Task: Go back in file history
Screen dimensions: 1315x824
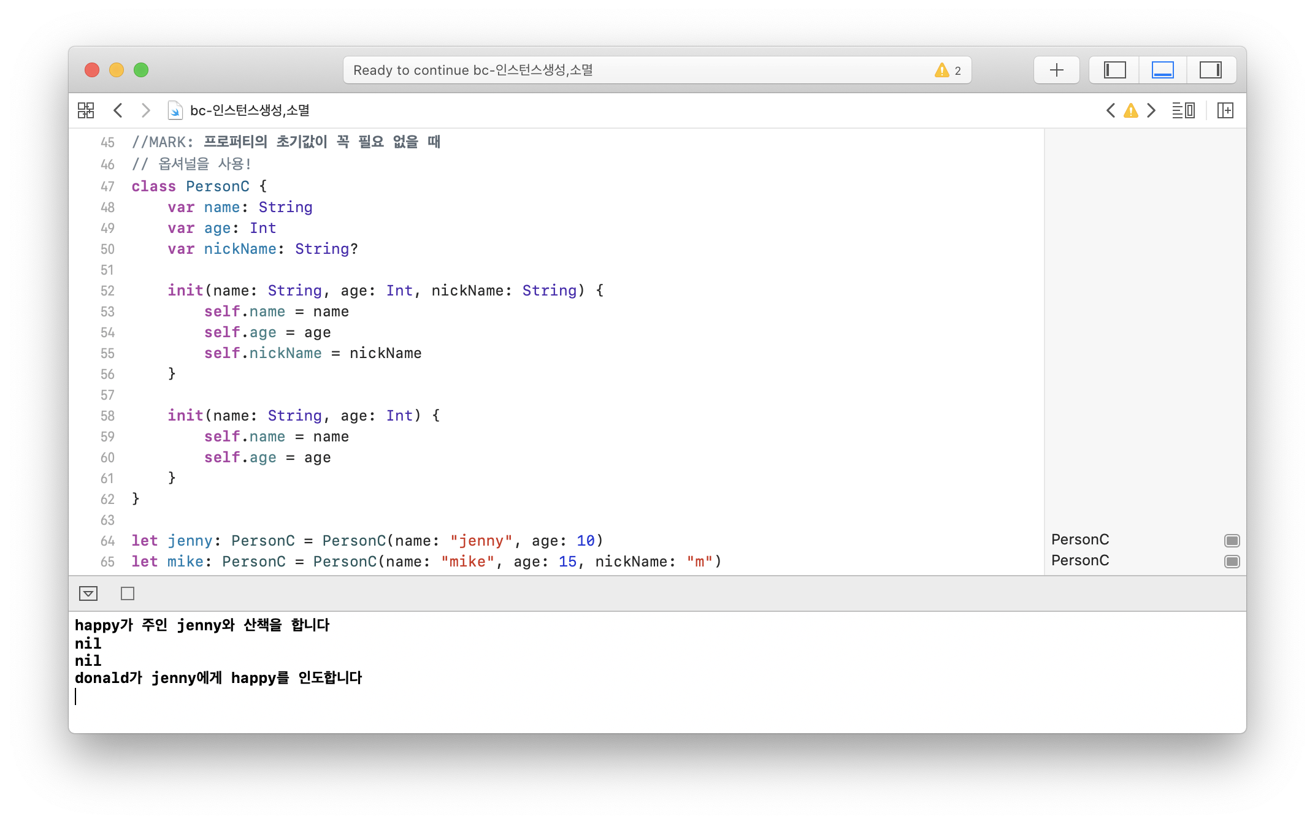Action: click(118, 110)
